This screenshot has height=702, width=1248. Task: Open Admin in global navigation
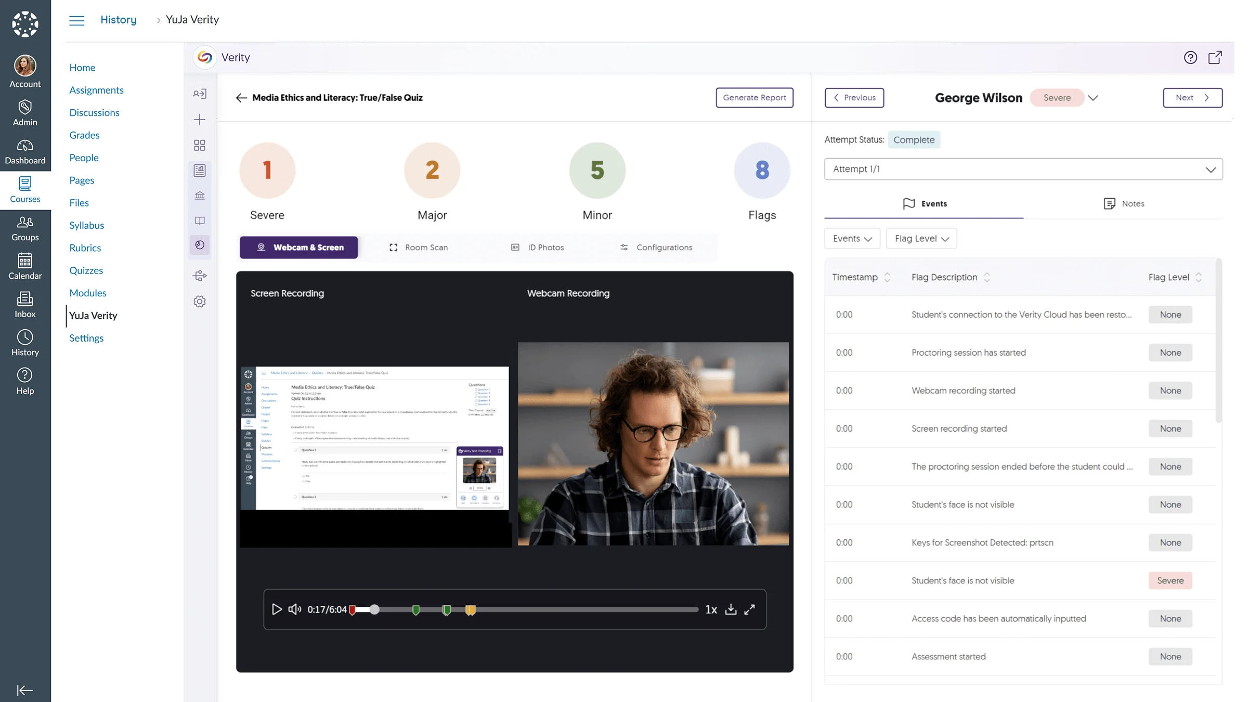click(25, 113)
